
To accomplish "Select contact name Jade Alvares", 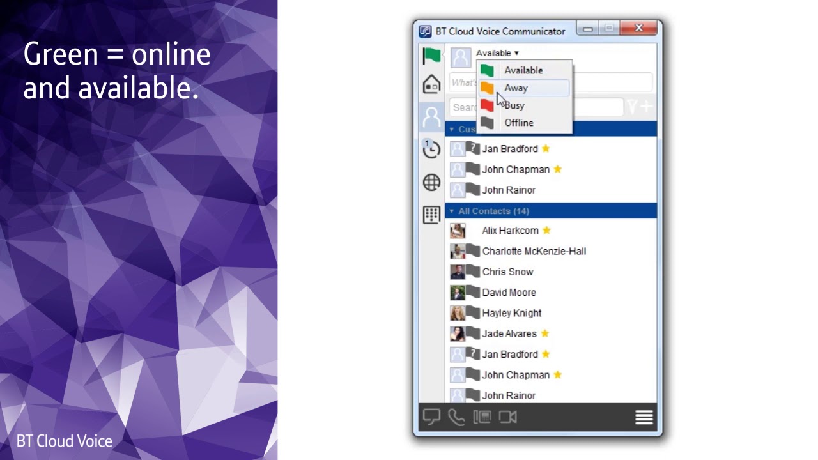I will coord(509,333).
